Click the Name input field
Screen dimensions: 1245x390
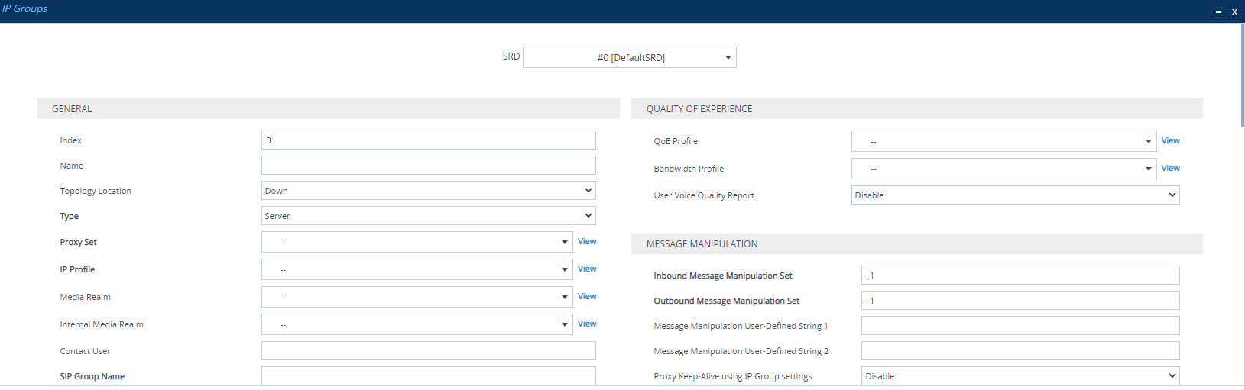(428, 166)
